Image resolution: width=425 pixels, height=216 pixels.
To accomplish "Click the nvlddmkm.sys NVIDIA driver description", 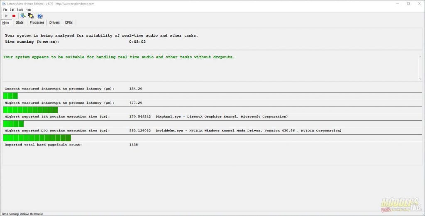I will point(249,131).
